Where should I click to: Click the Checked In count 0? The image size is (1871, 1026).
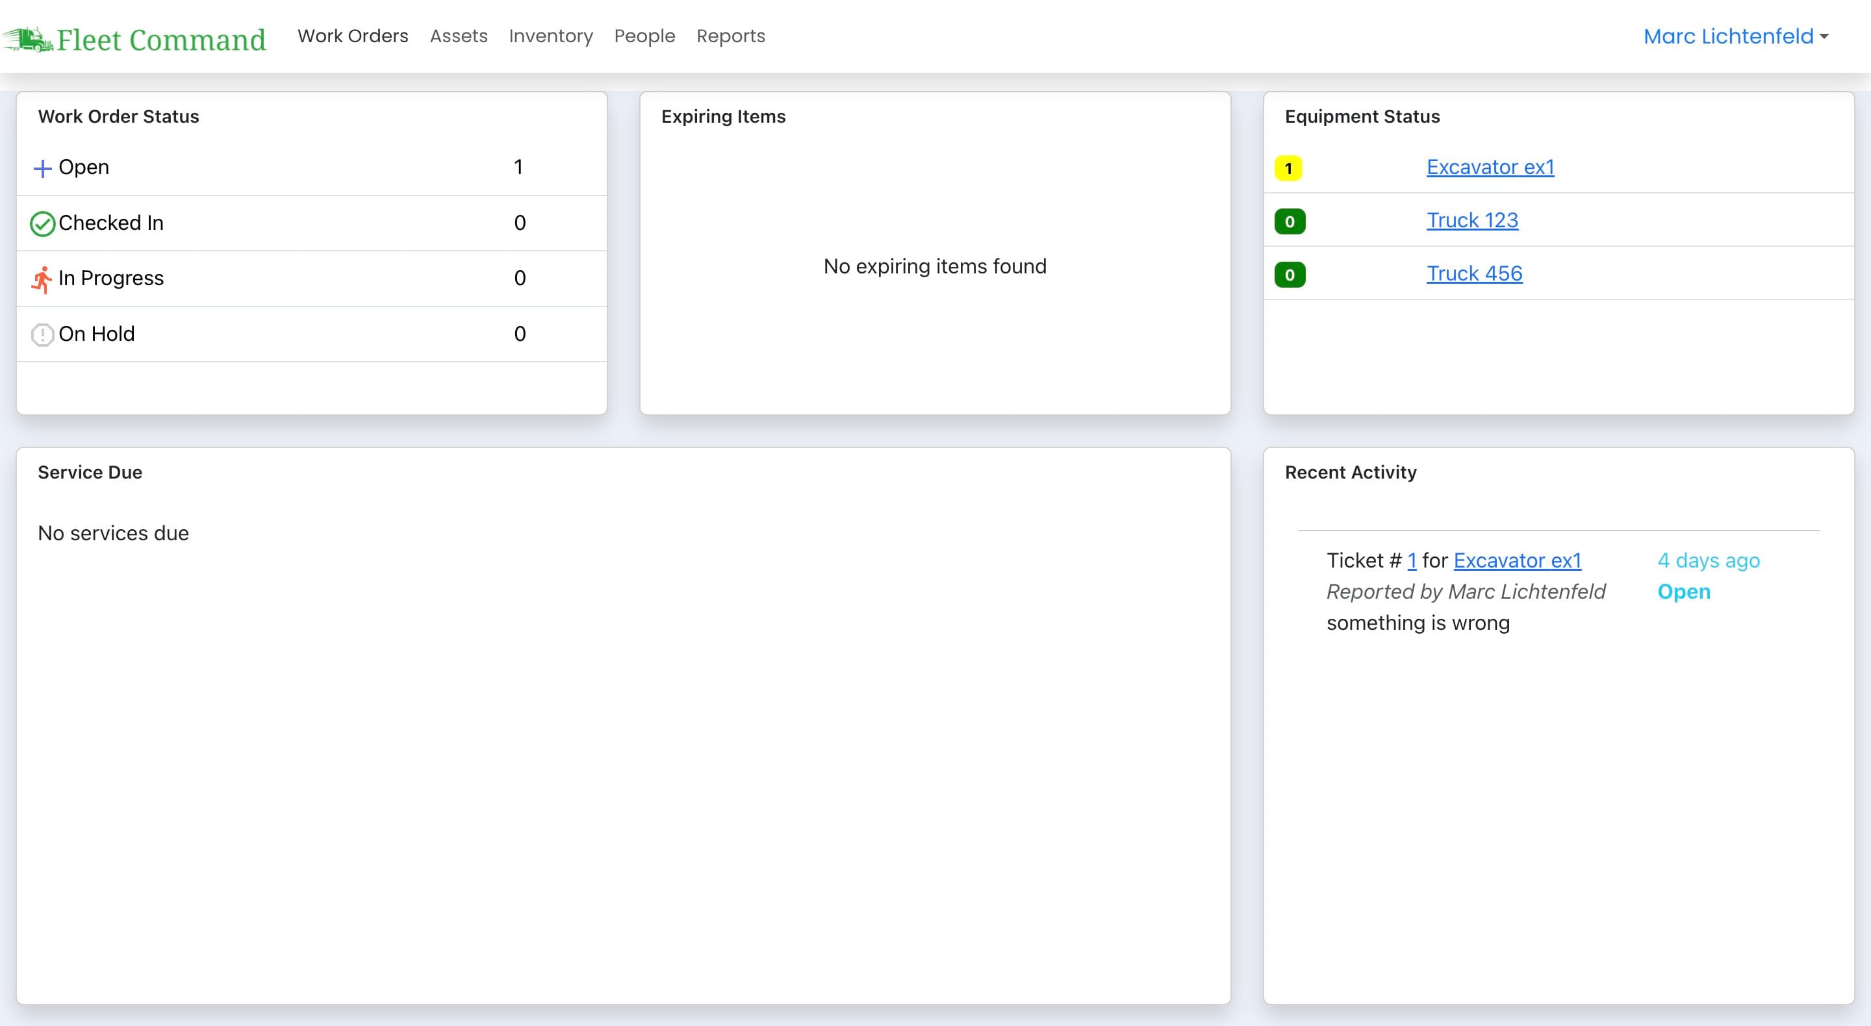[x=520, y=223]
